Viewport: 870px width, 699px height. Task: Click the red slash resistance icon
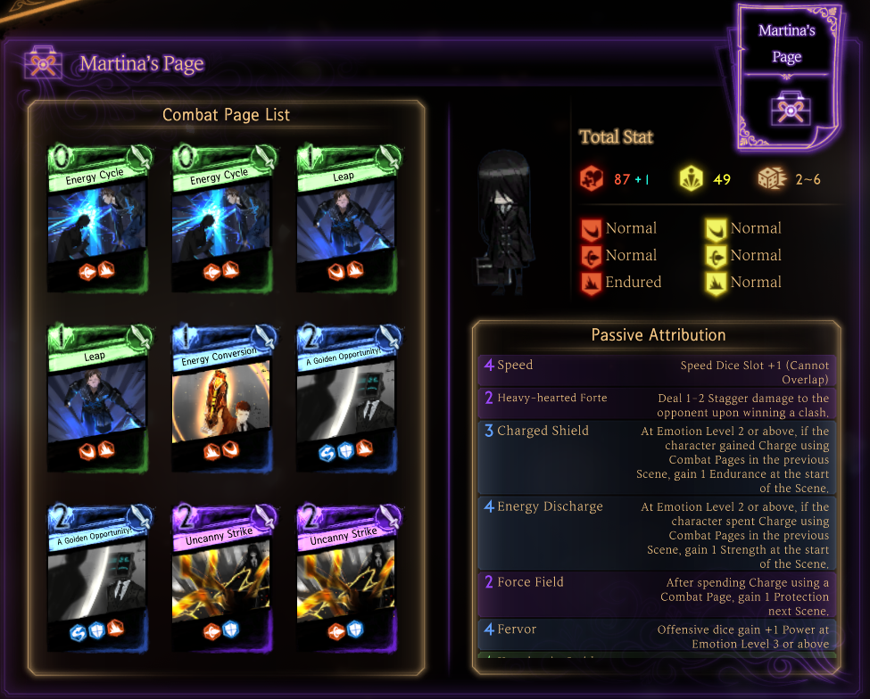(591, 229)
